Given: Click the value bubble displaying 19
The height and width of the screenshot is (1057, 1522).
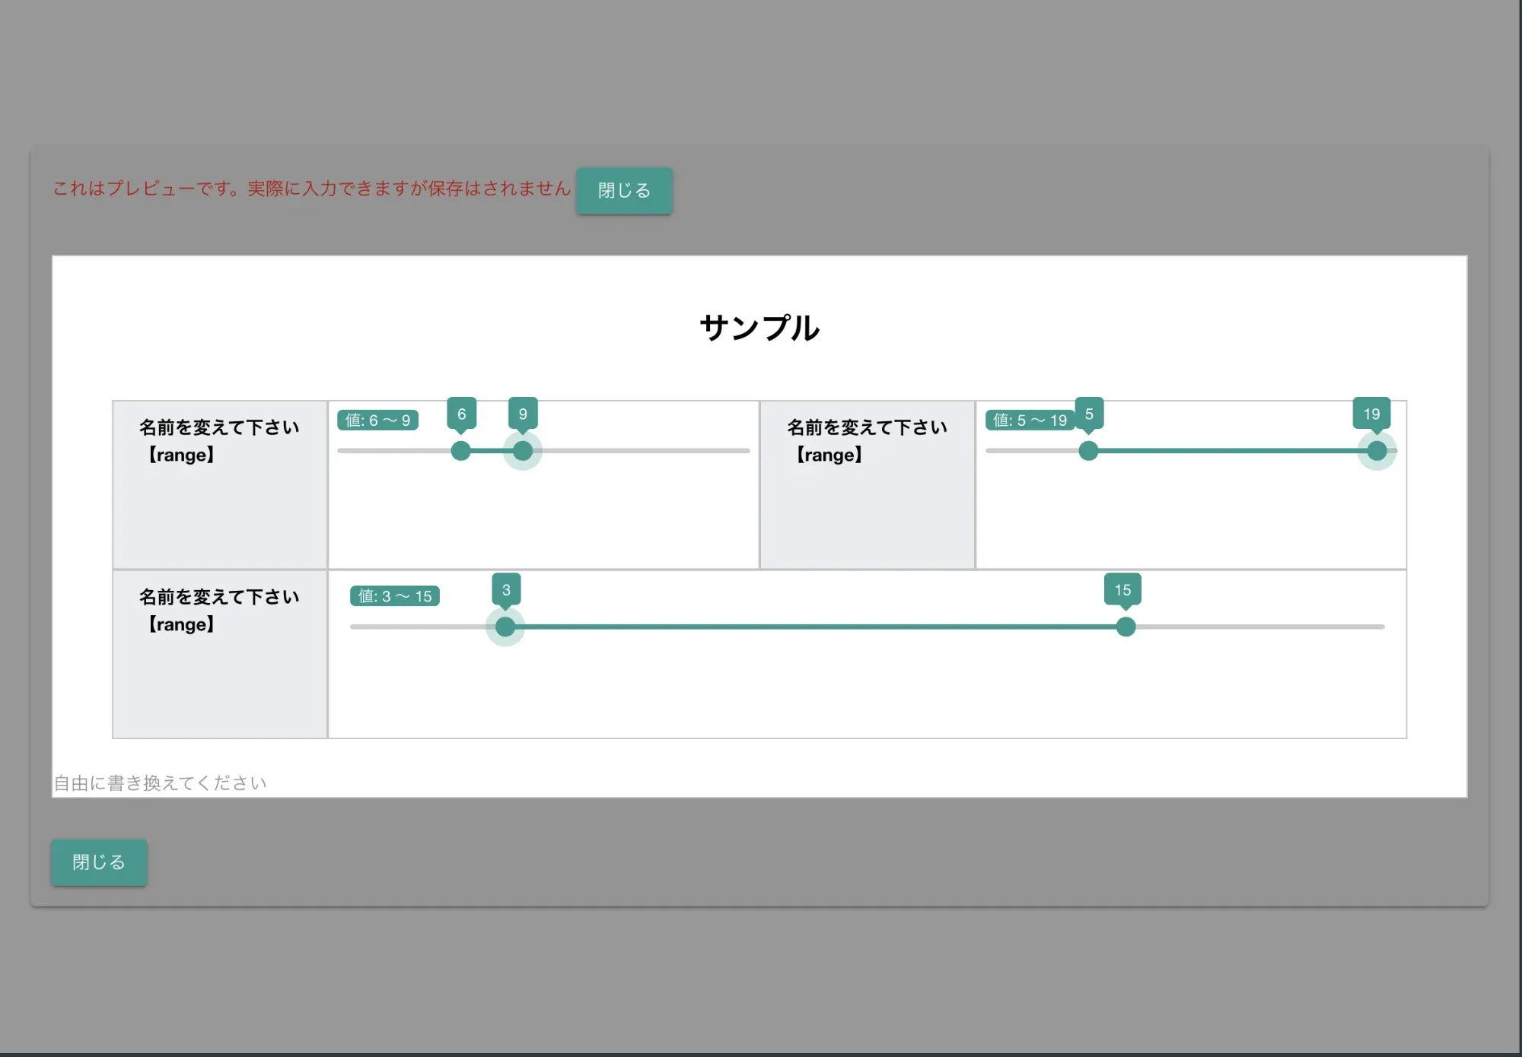Looking at the screenshot, I should (1371, 414).
